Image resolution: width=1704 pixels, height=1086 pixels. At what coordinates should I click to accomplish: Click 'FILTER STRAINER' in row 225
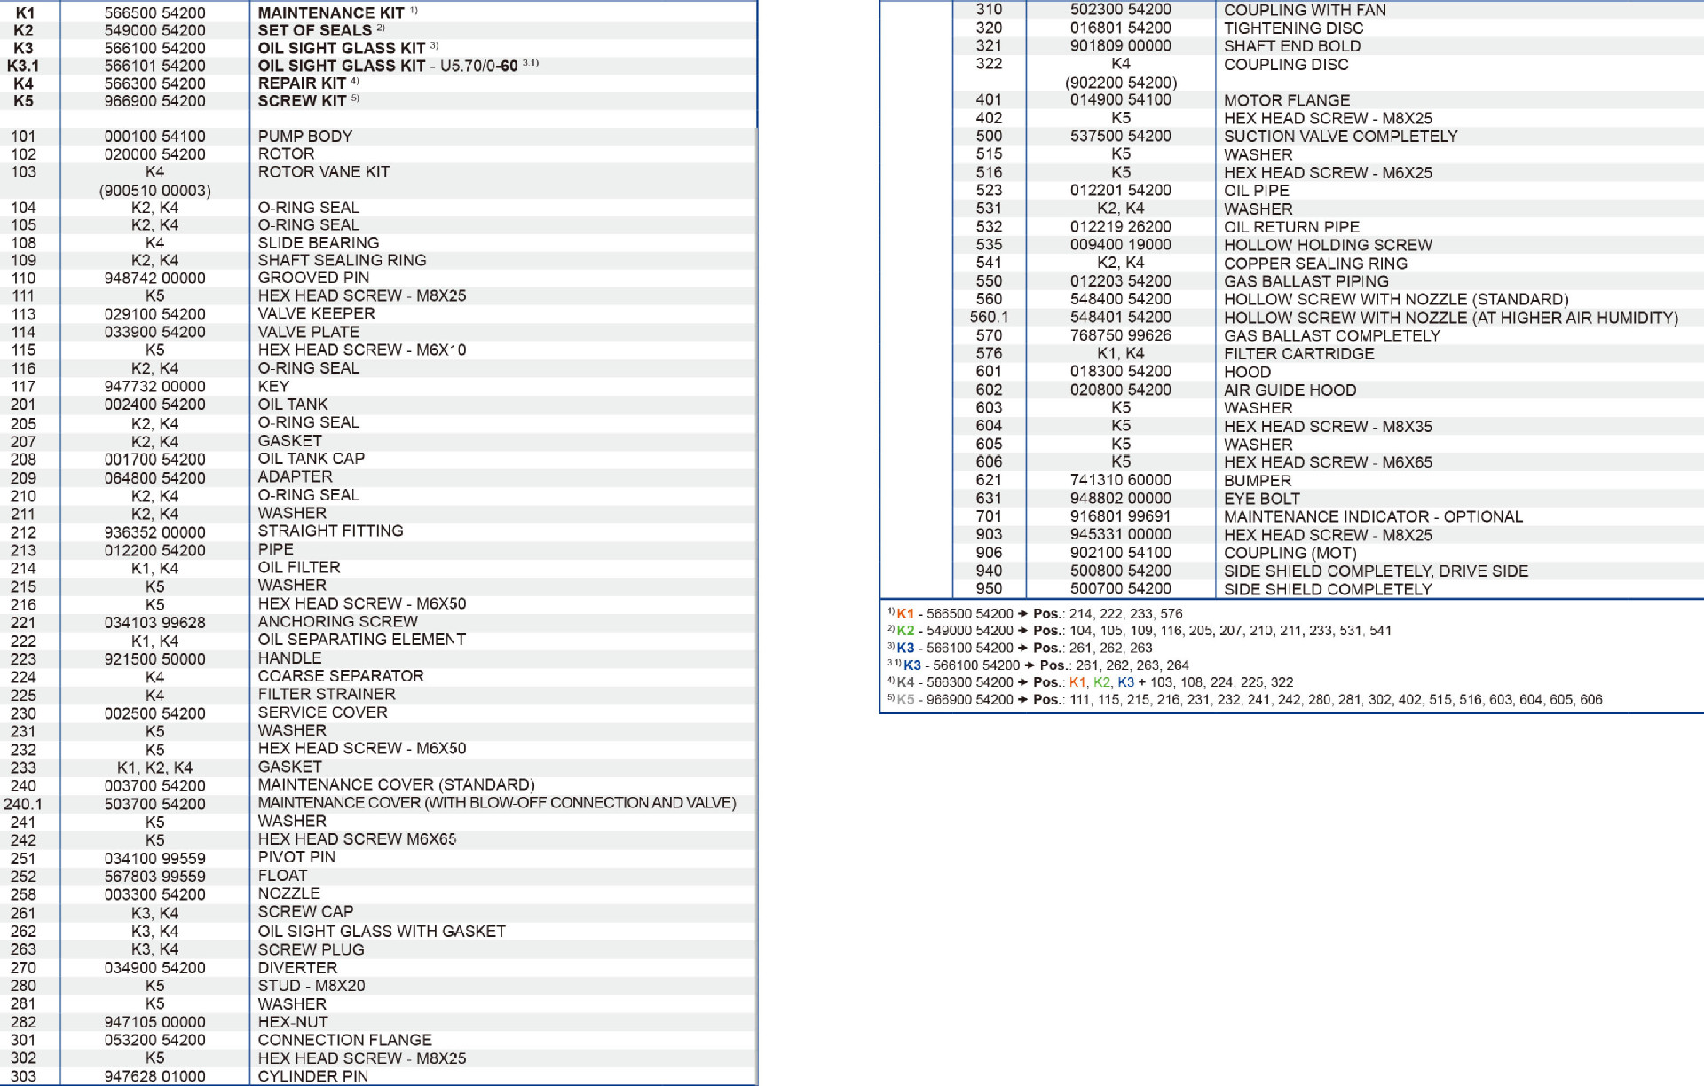pyautogui.click(x=327, y=695)
